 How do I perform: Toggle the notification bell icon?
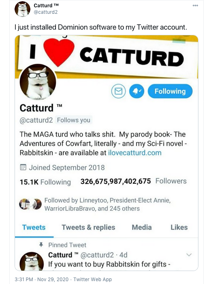[x=137, y=91]
